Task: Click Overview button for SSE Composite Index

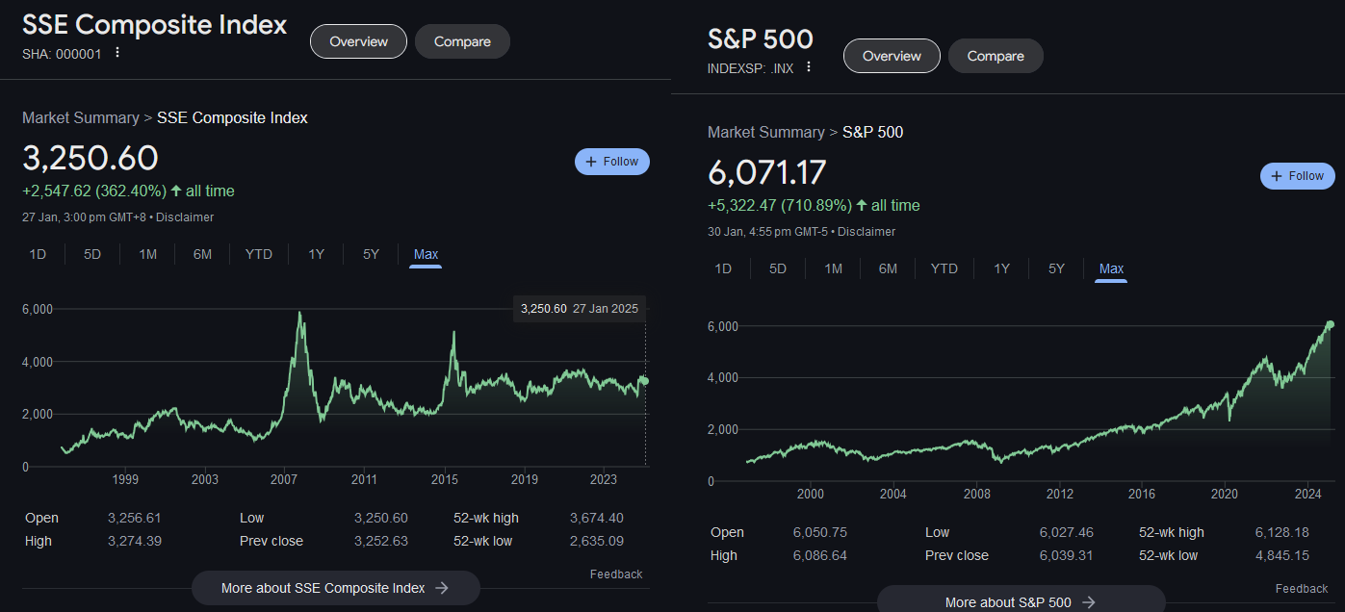Action: [358, 41]
